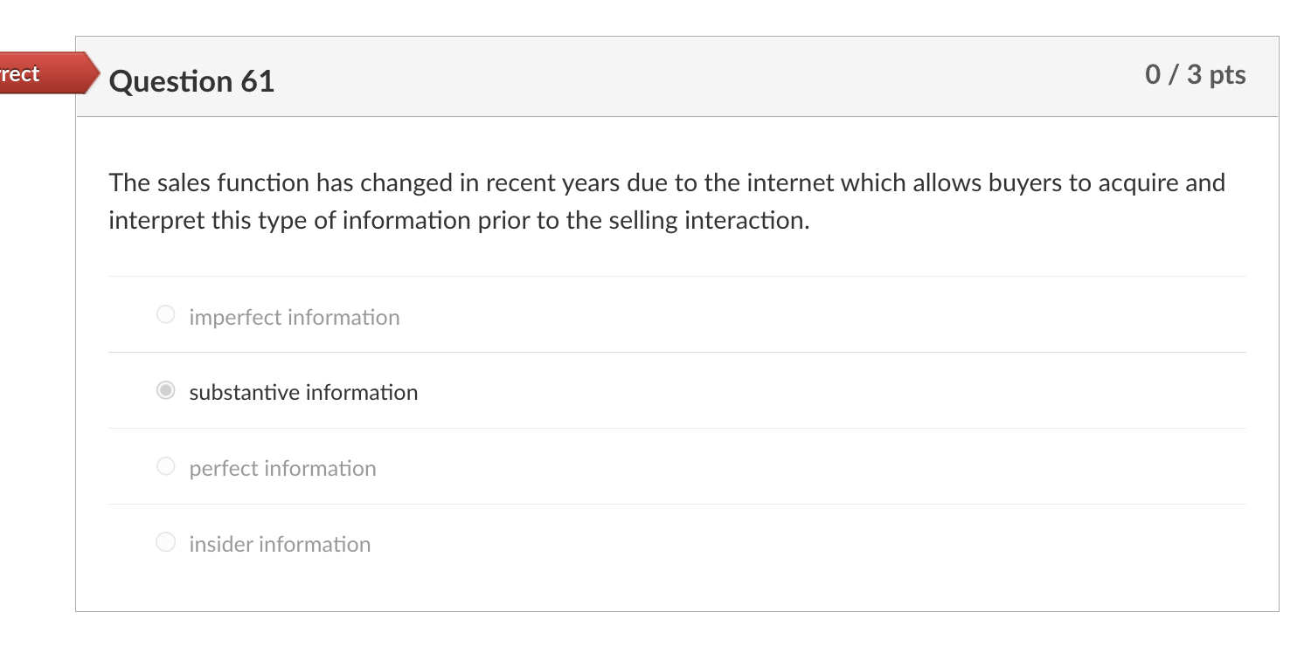Image resolution: width=1311 pixels, height=667 pixels.
Task: Click the "imperfect information" answer label
Action: tap(295, 317)
